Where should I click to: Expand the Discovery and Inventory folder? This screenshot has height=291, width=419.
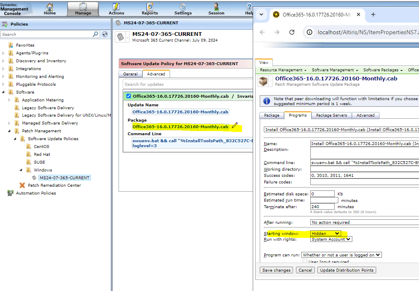tap(3, 61)
